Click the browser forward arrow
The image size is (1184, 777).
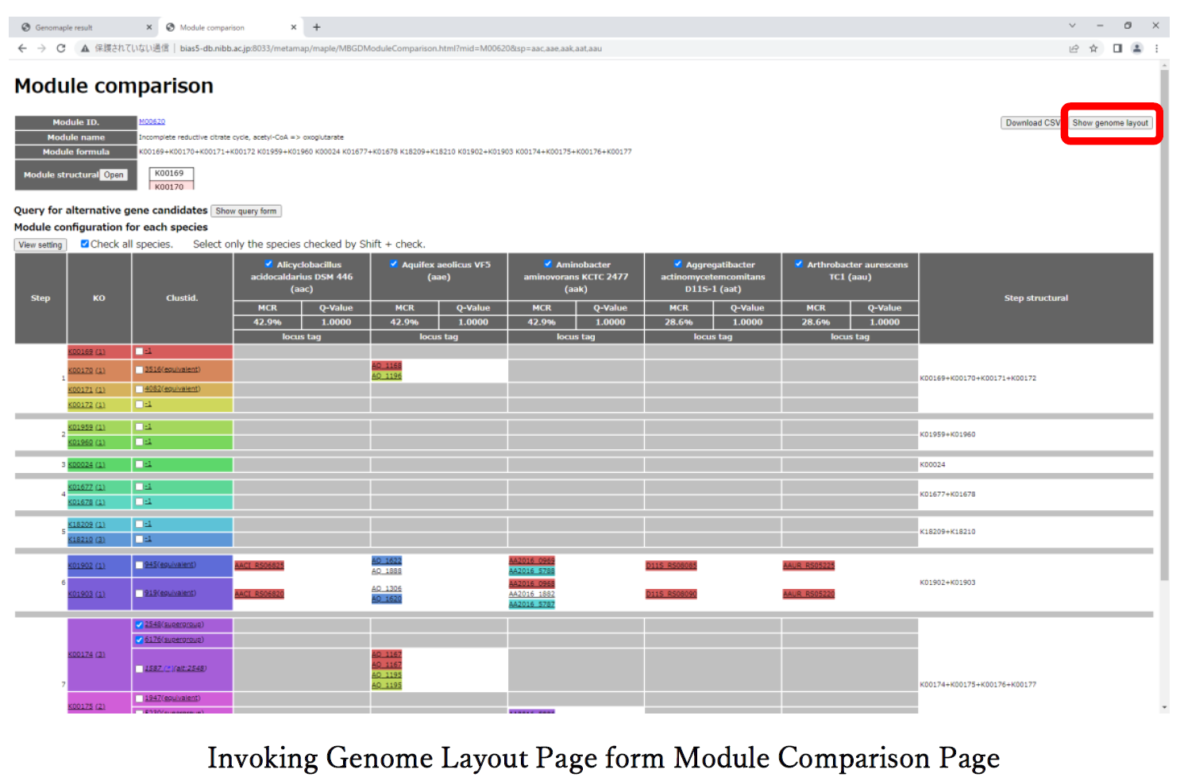[41, 48]
